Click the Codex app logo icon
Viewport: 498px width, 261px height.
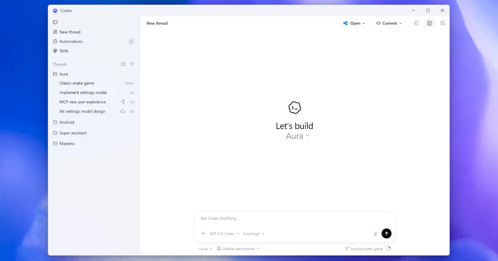(55, 10)
